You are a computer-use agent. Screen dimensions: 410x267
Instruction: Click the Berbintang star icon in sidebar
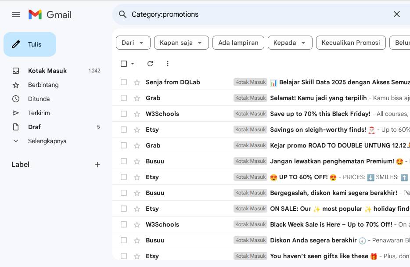coord(16,85)
